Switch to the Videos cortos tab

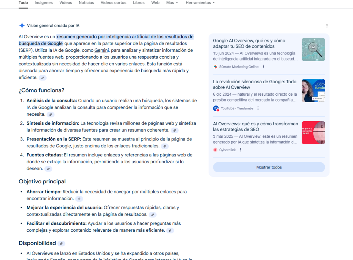(113, 3)
